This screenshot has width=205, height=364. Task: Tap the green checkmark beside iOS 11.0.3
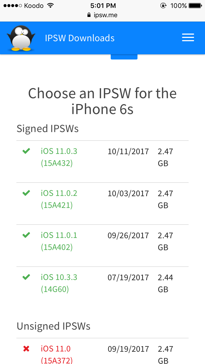tap(26, 151)
